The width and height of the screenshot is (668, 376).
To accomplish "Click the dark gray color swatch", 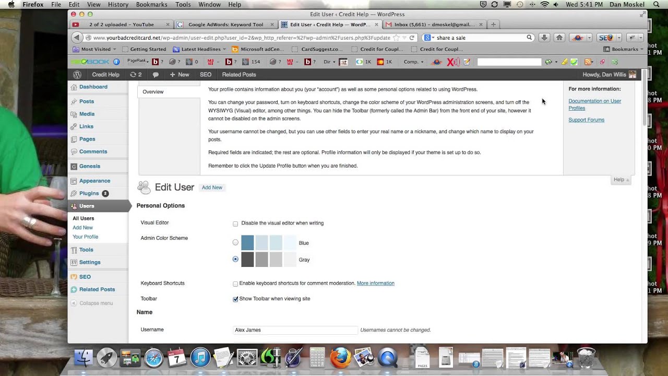I will 247,260.
